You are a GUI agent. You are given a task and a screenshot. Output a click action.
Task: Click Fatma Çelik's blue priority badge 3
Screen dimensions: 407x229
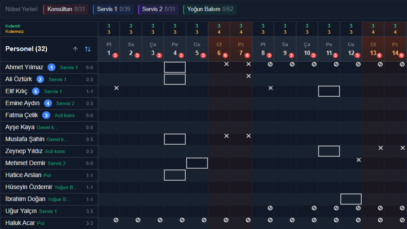(46, 115)
